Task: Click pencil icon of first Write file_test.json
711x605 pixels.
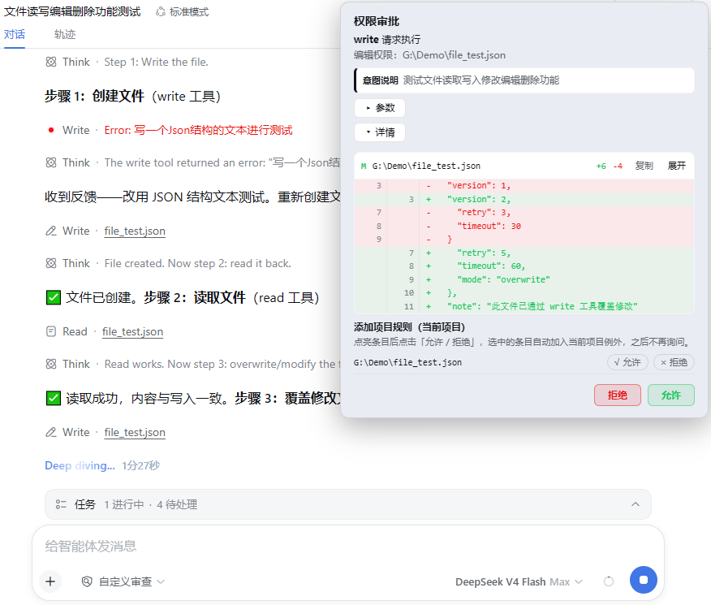Action: [x=51, y=231]
